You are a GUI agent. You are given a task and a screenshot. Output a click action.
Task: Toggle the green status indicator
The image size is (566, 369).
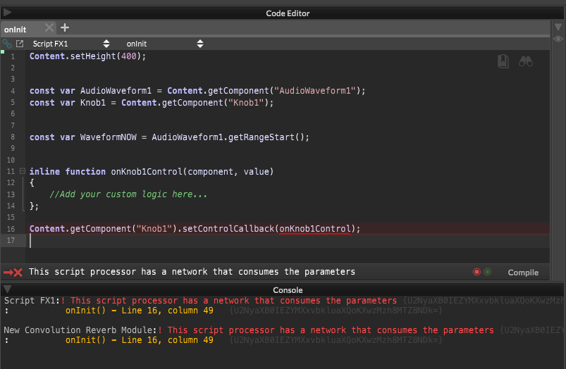[x=487, y=272]
